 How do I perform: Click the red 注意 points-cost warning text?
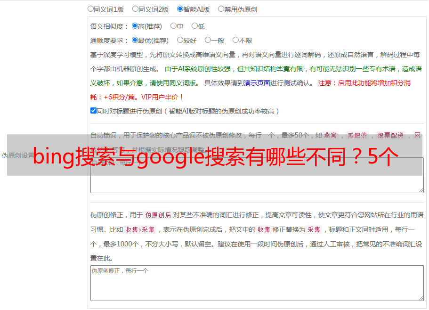pos(250,90)
